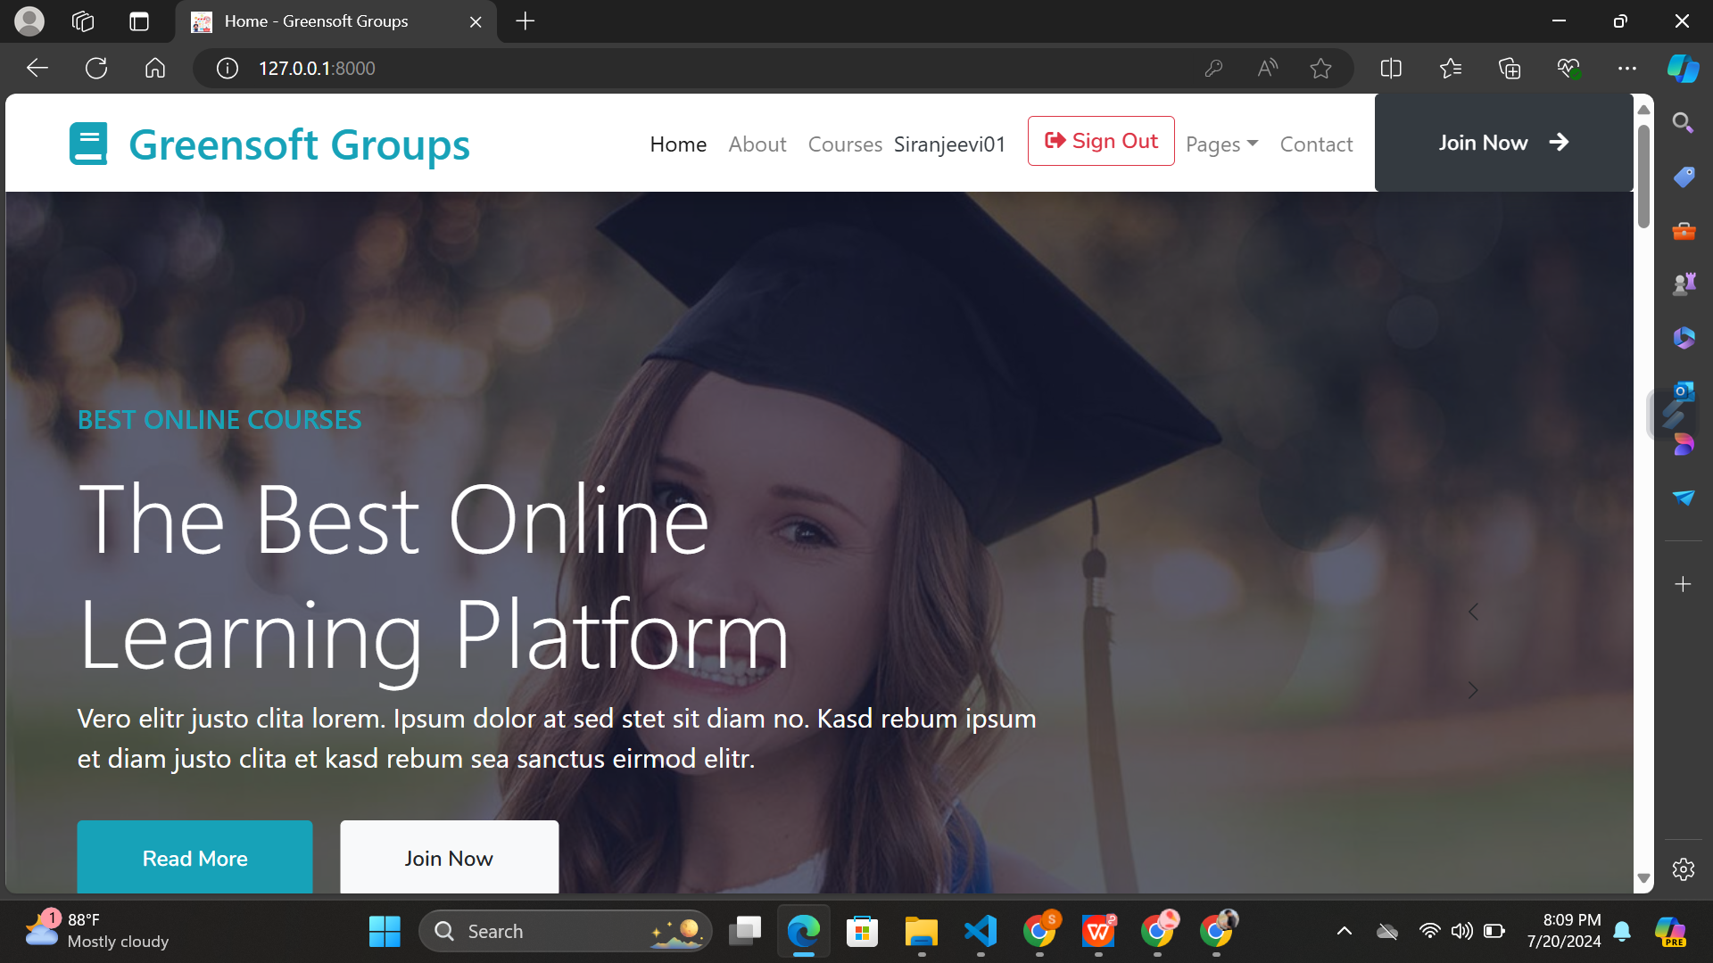
Task: Open the Tools briefcase sidebar icon
Action: point(1684,231)
